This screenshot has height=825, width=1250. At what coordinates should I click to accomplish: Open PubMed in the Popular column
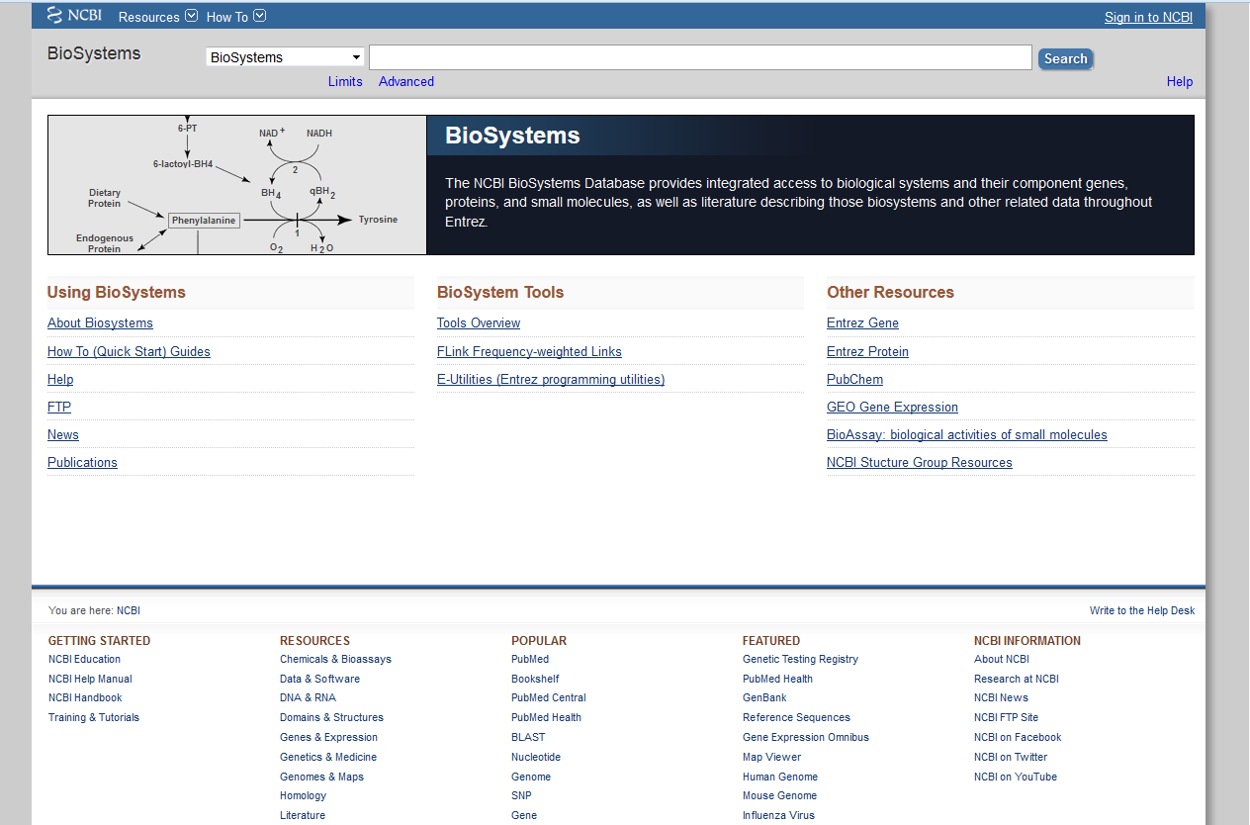[x=530, y=659]
